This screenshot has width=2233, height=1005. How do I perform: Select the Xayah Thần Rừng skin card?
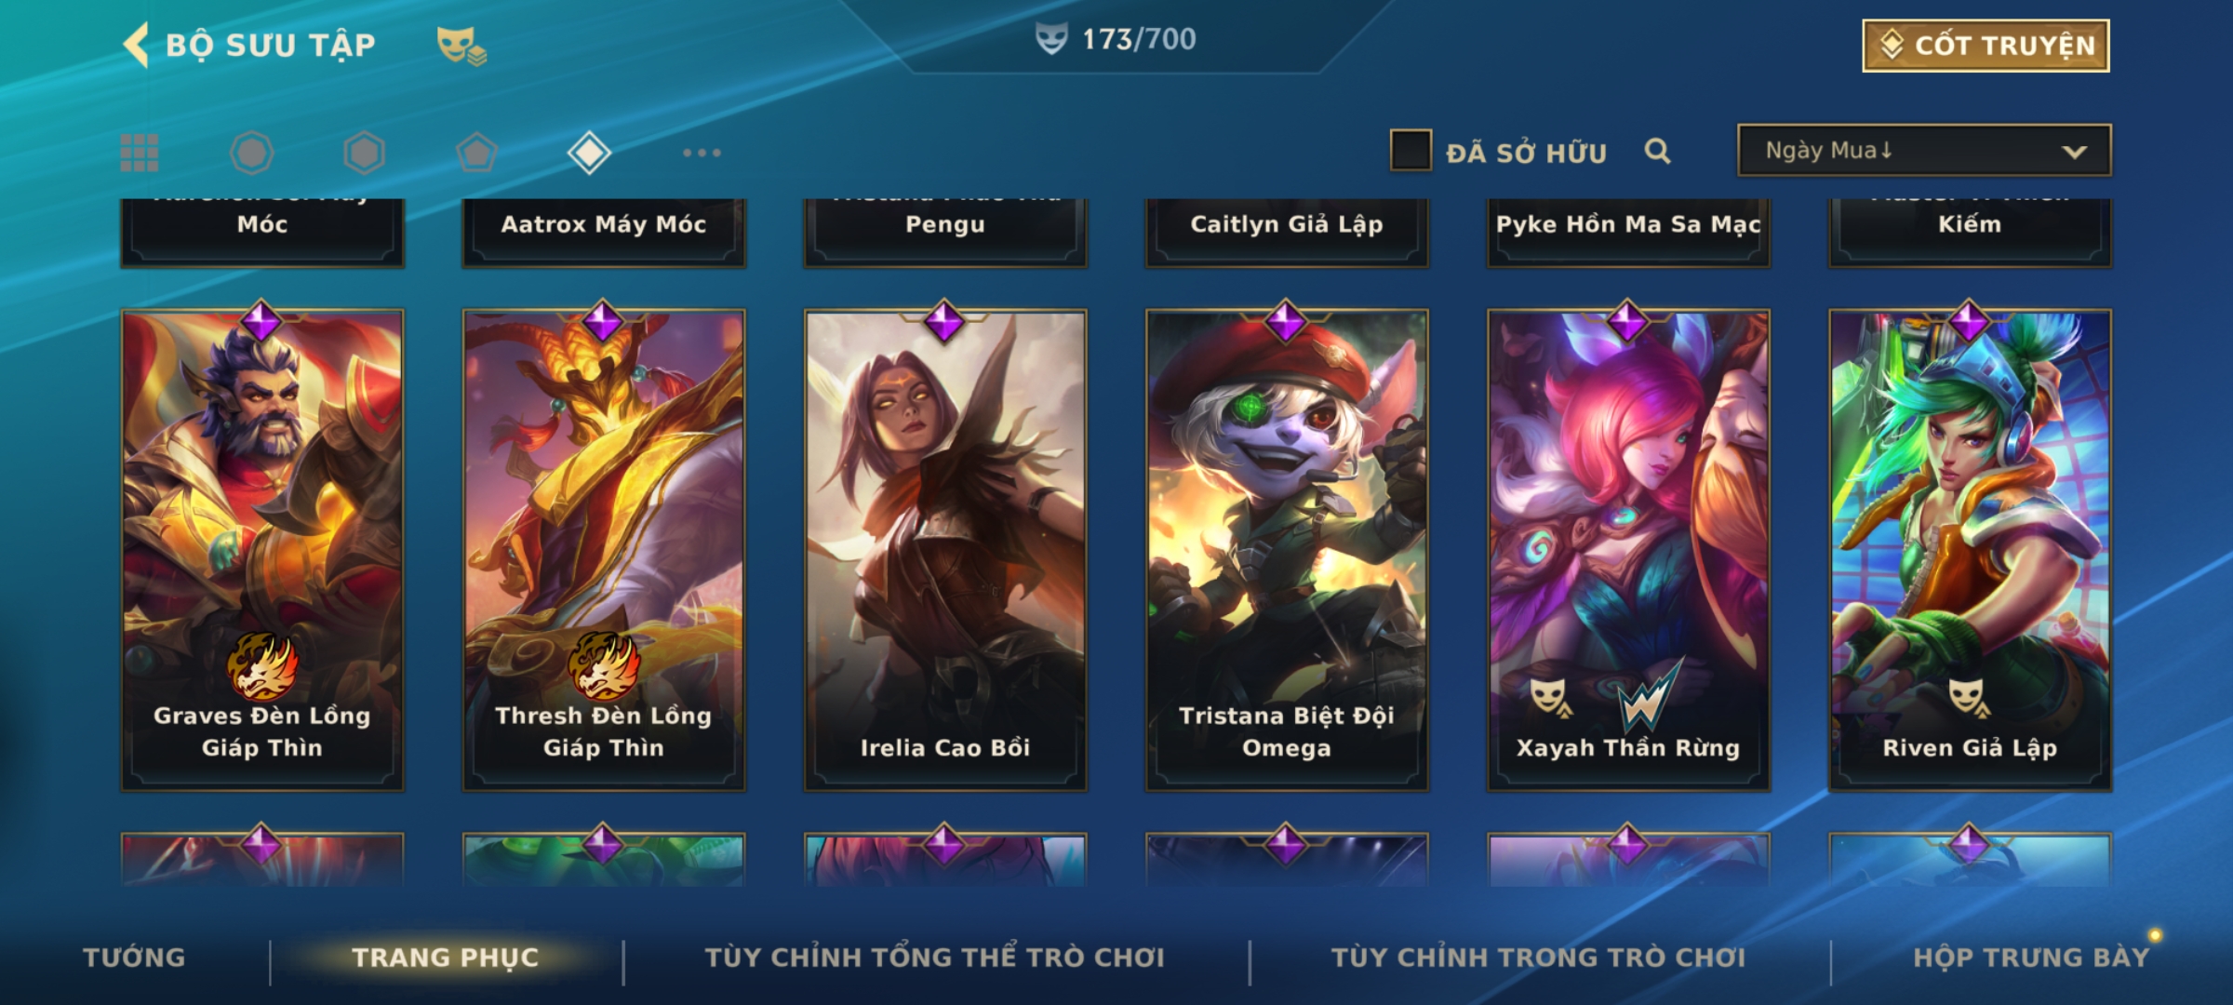tap(1628, 551)
